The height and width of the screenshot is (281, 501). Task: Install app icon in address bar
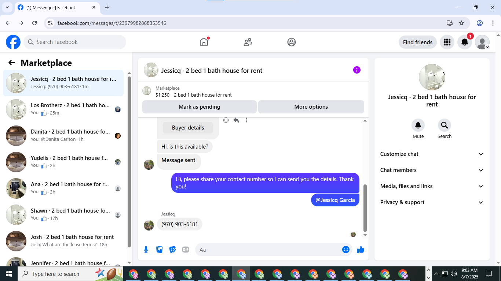pos(450,23)
